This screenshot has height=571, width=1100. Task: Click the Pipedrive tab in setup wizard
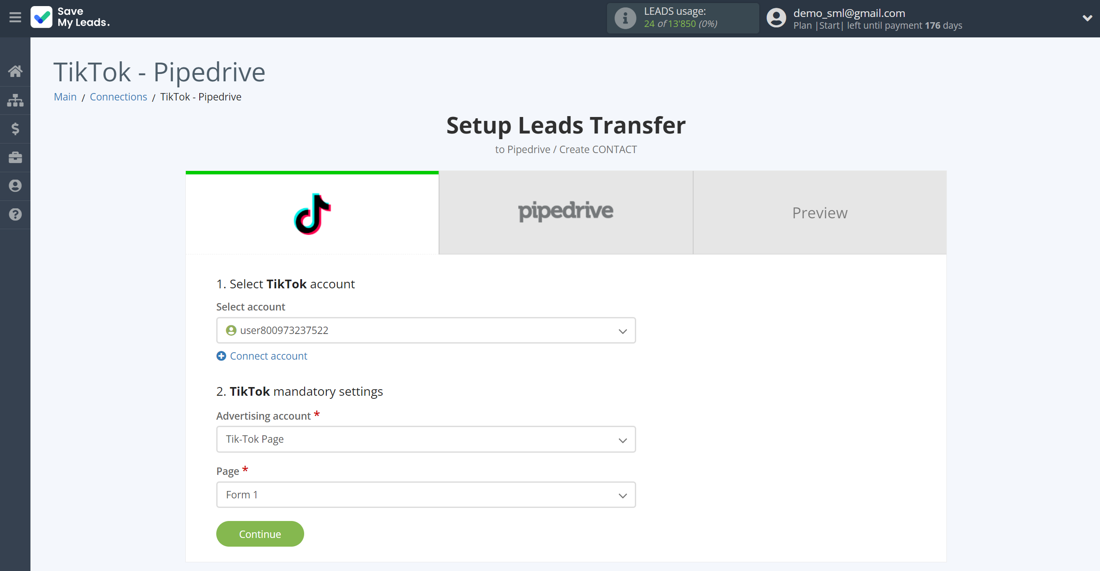click(566, 212)
